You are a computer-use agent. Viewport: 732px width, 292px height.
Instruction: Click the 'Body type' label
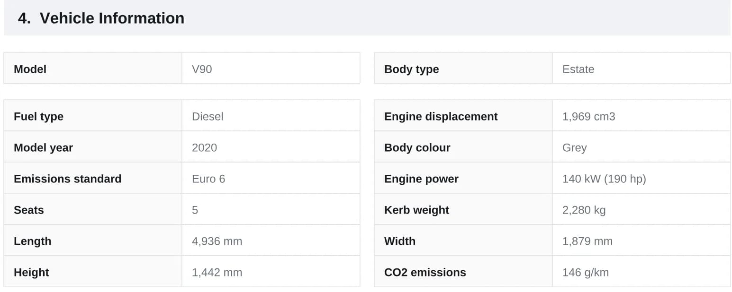411,69
